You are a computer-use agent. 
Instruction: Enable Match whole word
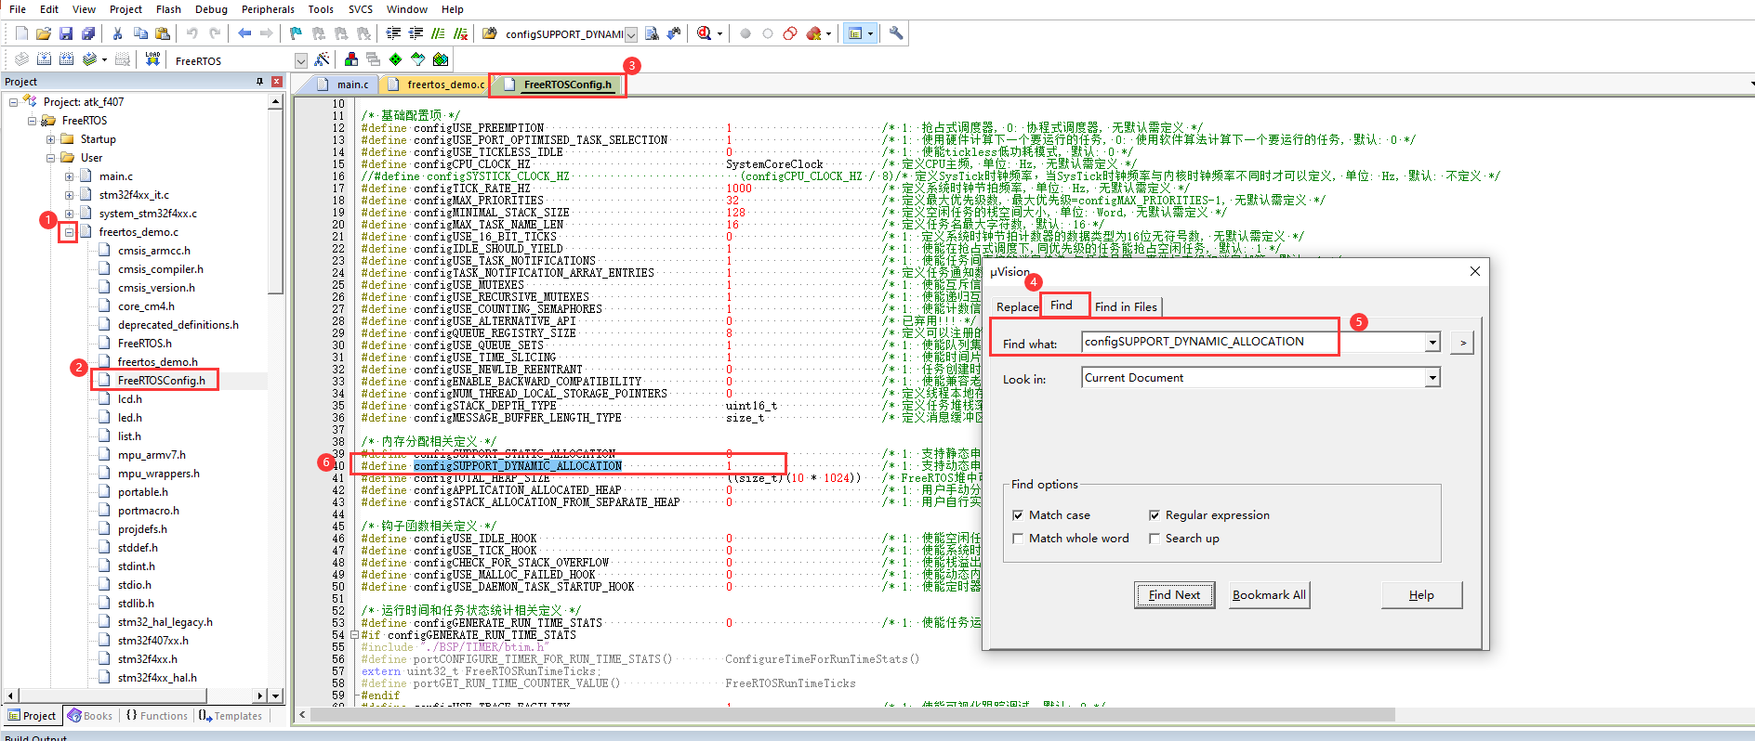pos(1018,539)
